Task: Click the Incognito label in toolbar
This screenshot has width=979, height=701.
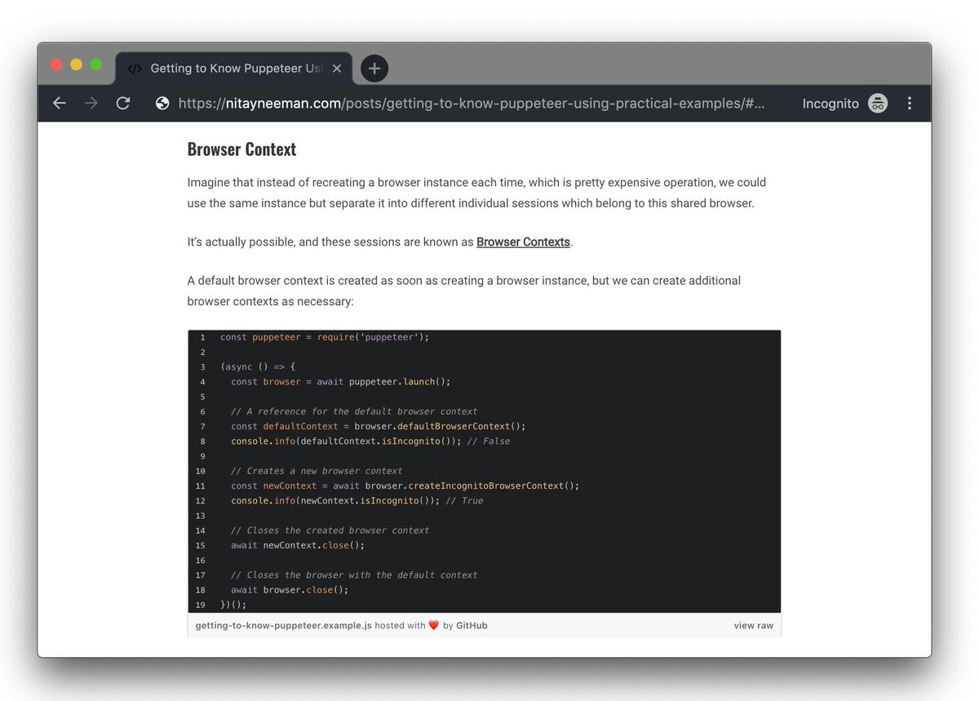Action: (831, 104)
